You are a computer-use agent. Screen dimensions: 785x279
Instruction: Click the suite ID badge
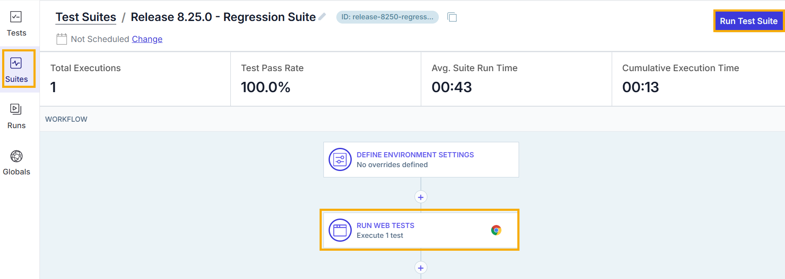[x=387, y=17]
